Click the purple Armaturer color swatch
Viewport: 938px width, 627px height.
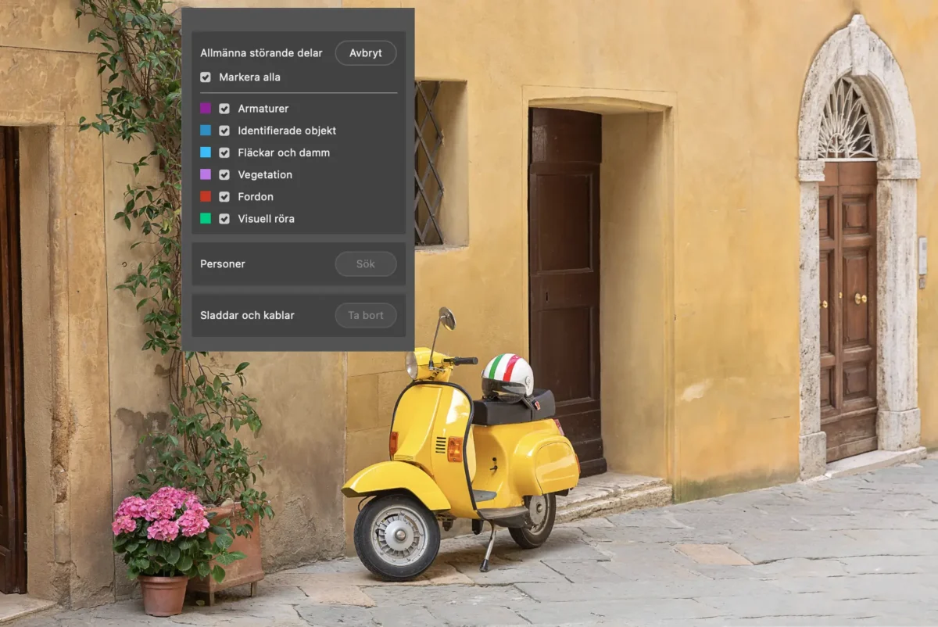pos(206,109)
